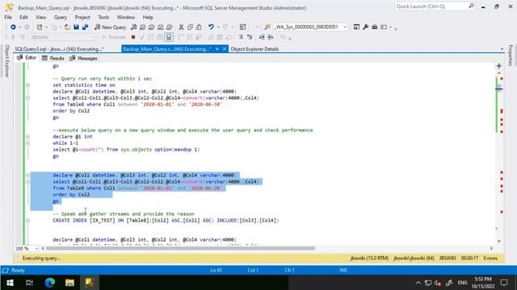The height and width of the screenshot is (290, 517).
Task: Click the Decrease Indent icon
Action: point(262,37)
